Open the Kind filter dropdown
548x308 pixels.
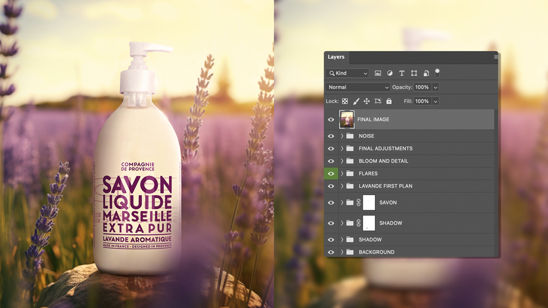pyautogui.click(x=347, y=73)
